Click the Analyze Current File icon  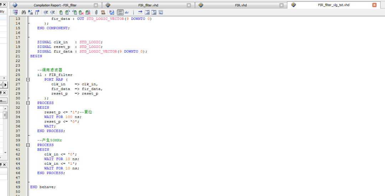point(112,12)
